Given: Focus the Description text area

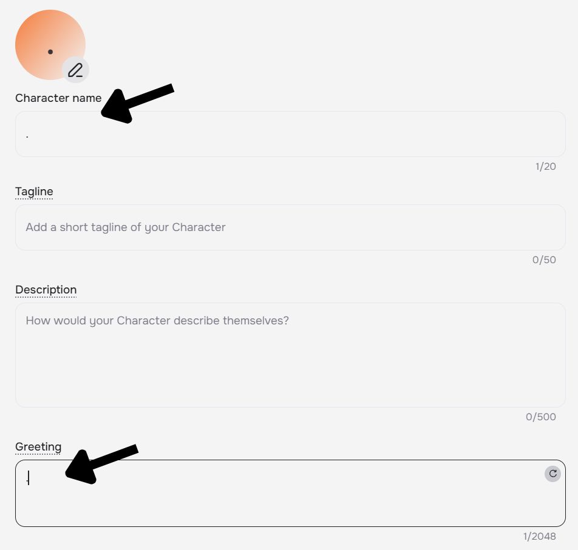Looking at the screenshot, I should (x=290, y=355).
